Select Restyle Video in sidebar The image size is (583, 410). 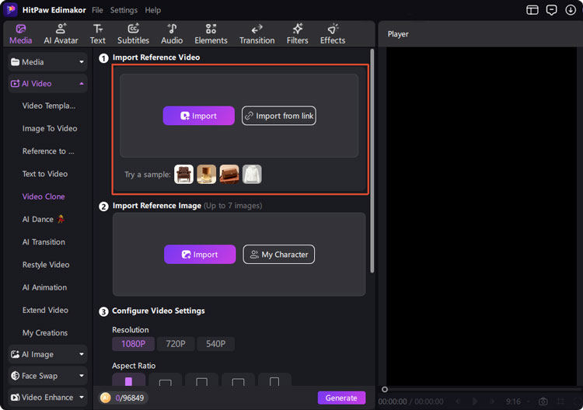pos(46,265)
